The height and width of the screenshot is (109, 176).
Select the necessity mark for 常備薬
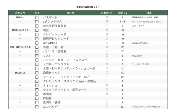[x=107, y=94]
